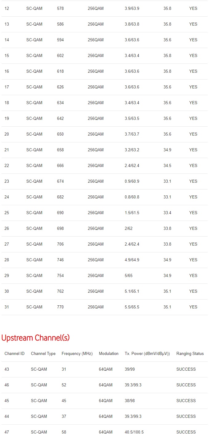
Task: Select 38/98 Tx power for channel 45
Action: (x=130, y=401)
